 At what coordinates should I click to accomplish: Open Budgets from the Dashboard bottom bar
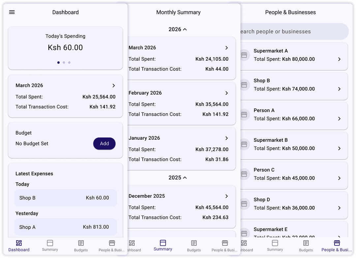(x=81, y=246)
